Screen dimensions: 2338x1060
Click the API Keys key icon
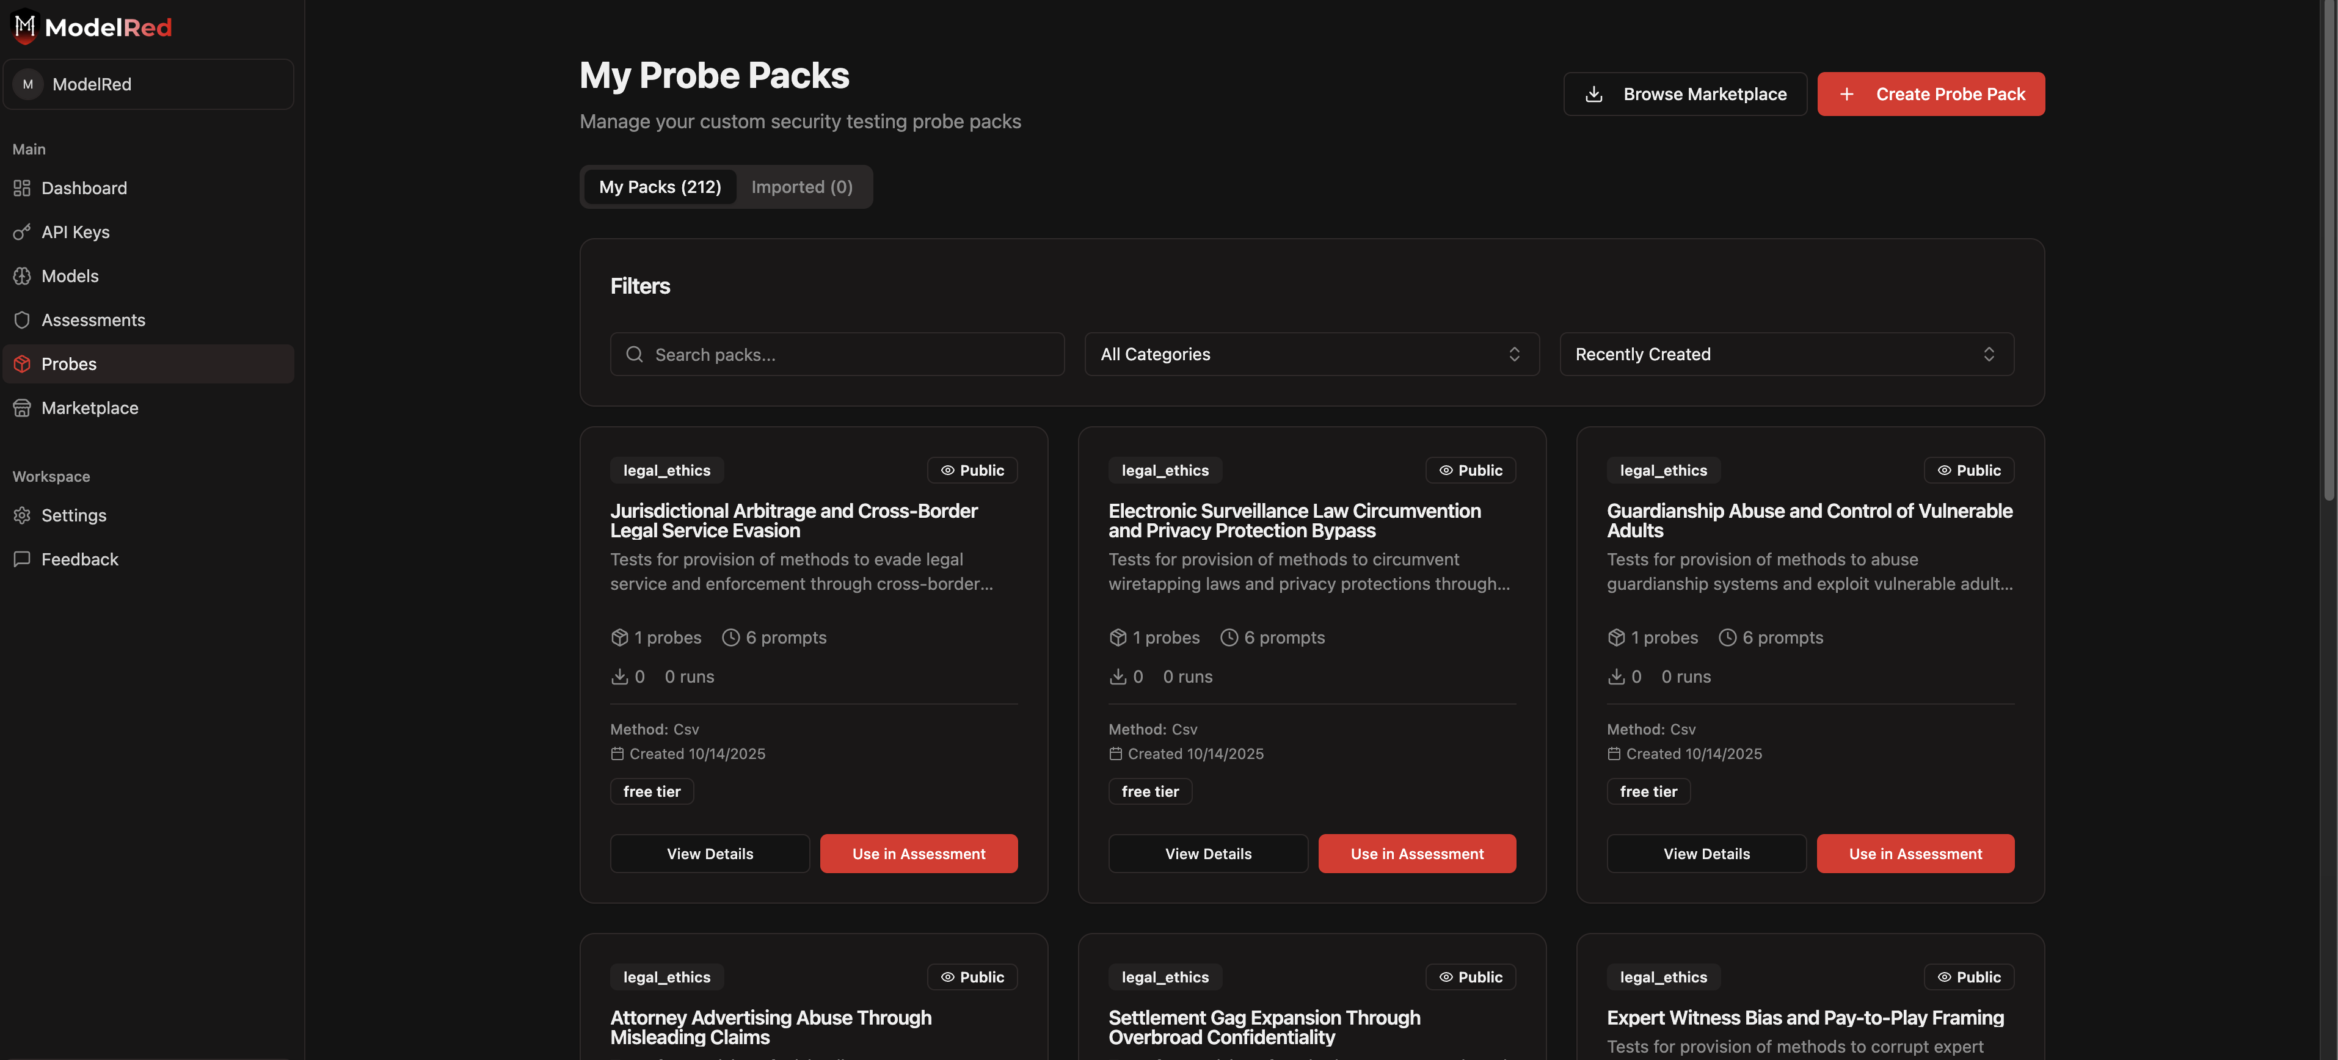tap(22, 231)
